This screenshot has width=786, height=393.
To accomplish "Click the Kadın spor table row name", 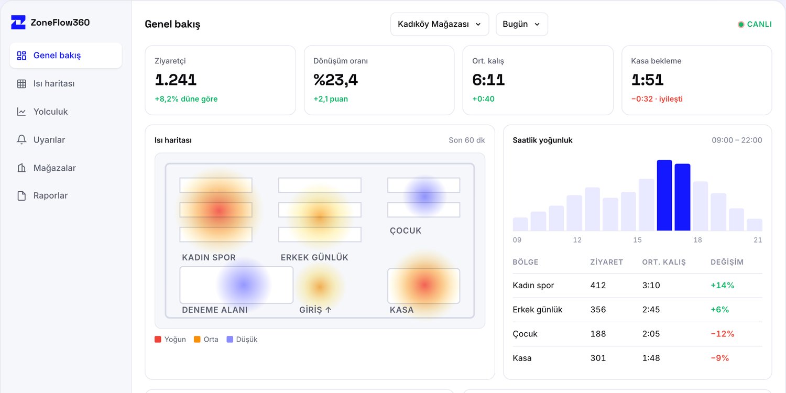I will pyautogui.click(x=533, y=286).
